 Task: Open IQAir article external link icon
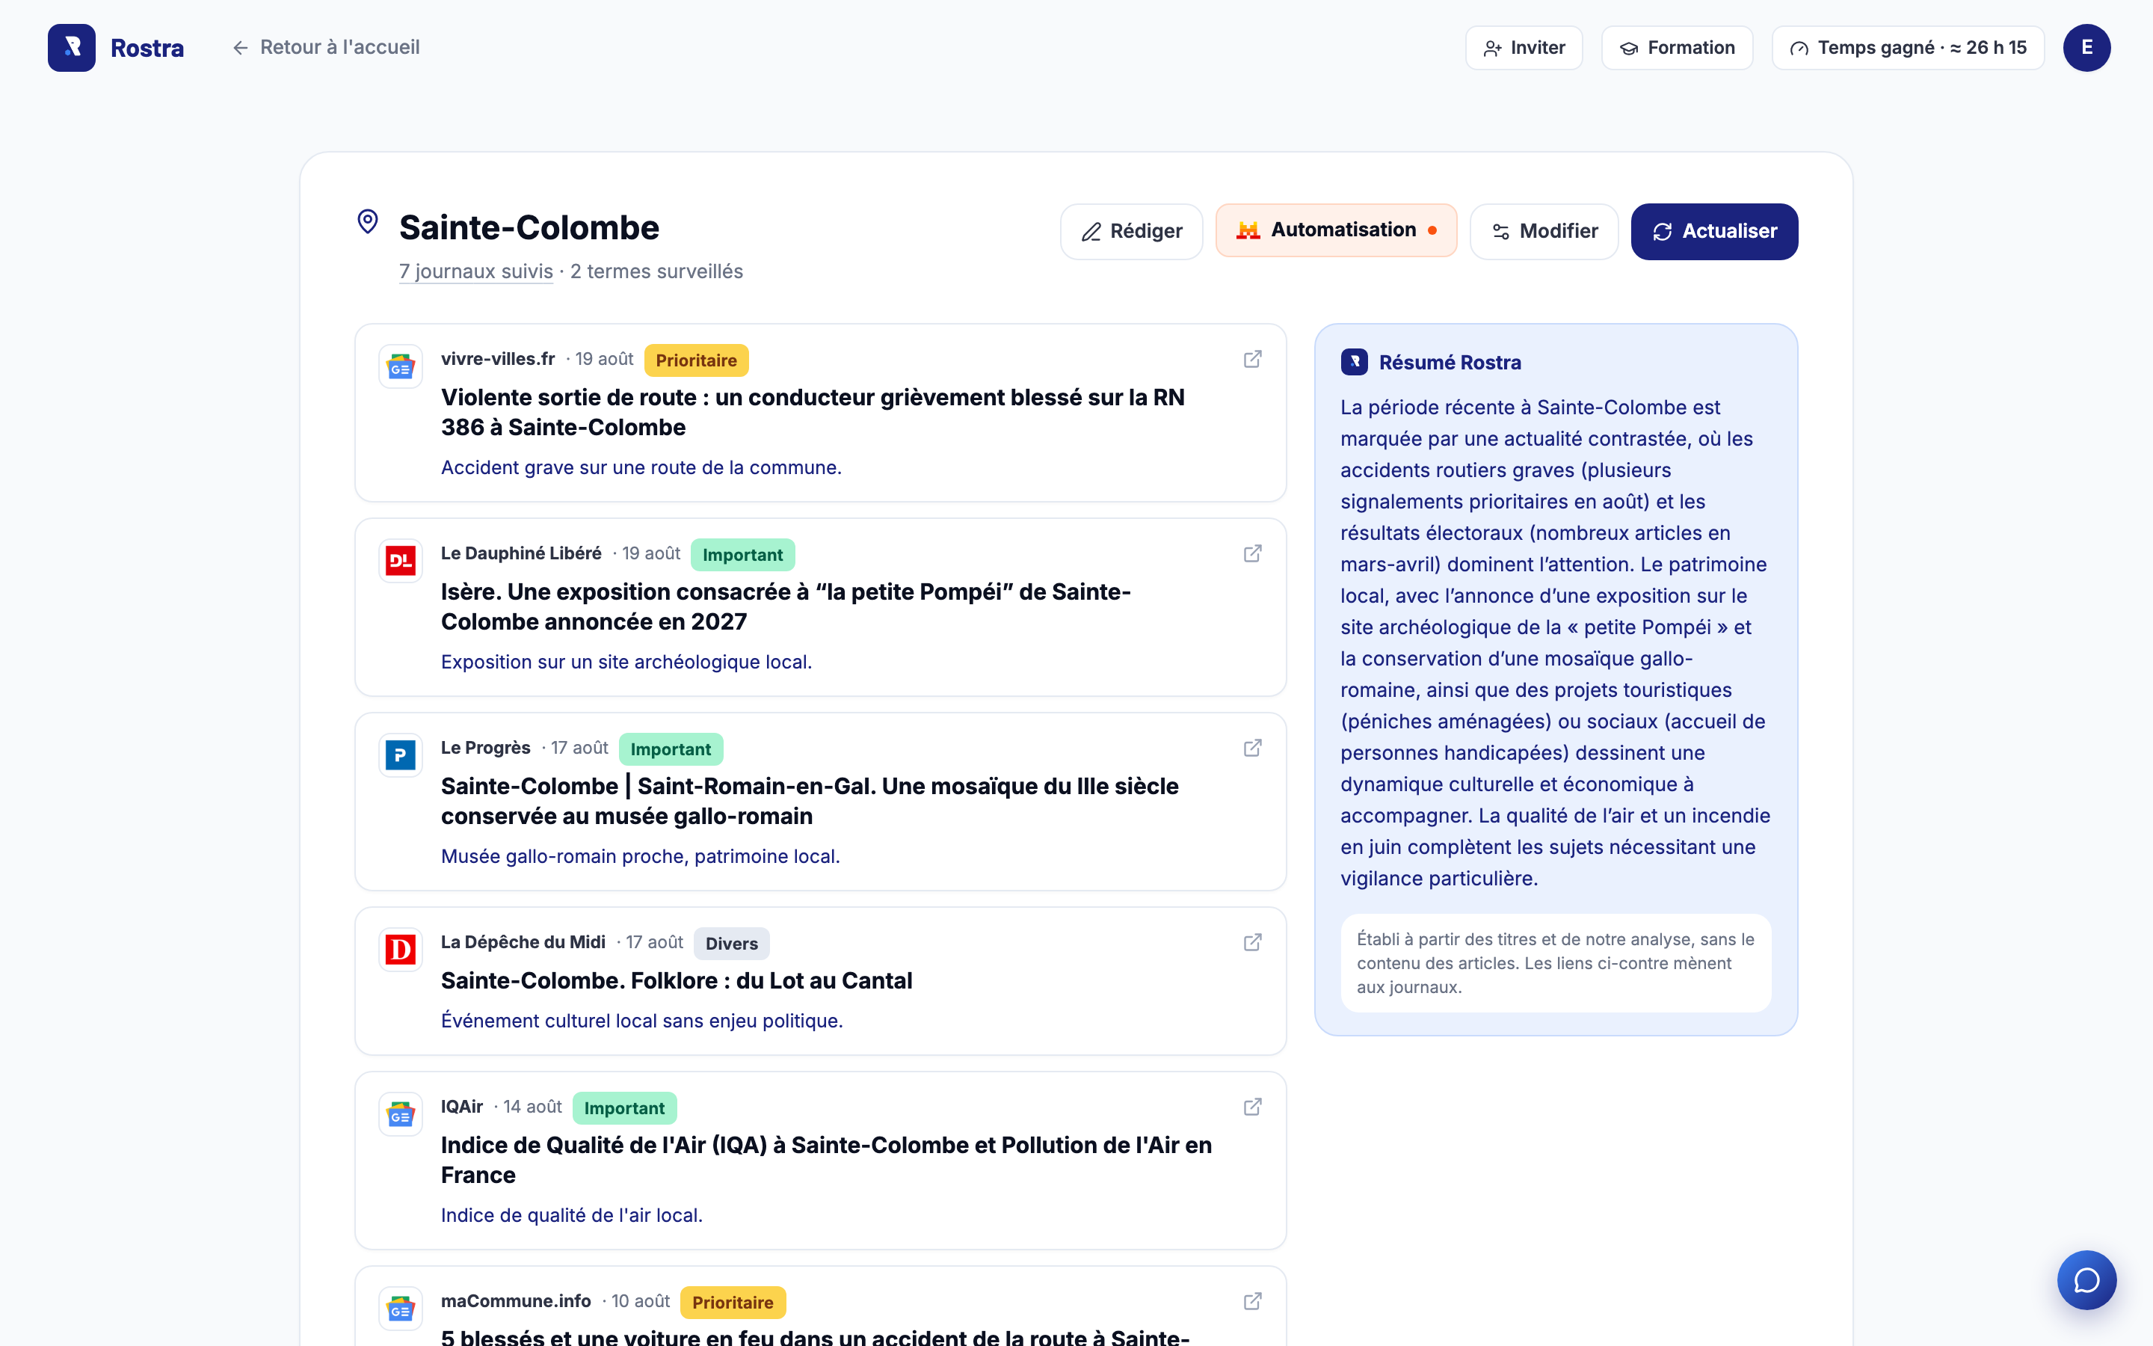(1251, 1107)
